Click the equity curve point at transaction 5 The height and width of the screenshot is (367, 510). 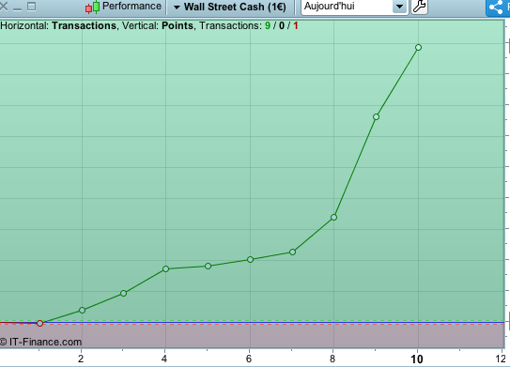[208, 266]
